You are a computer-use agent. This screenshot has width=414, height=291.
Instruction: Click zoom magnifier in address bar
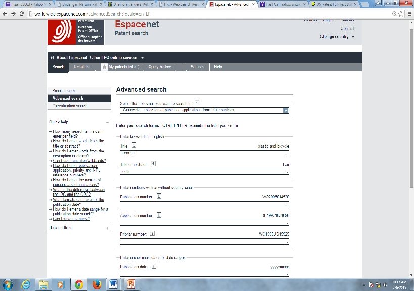click(x=394, y=14)
